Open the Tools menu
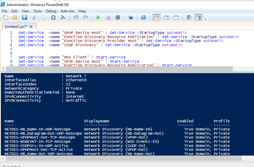254x167 pixels. [37, 11]
